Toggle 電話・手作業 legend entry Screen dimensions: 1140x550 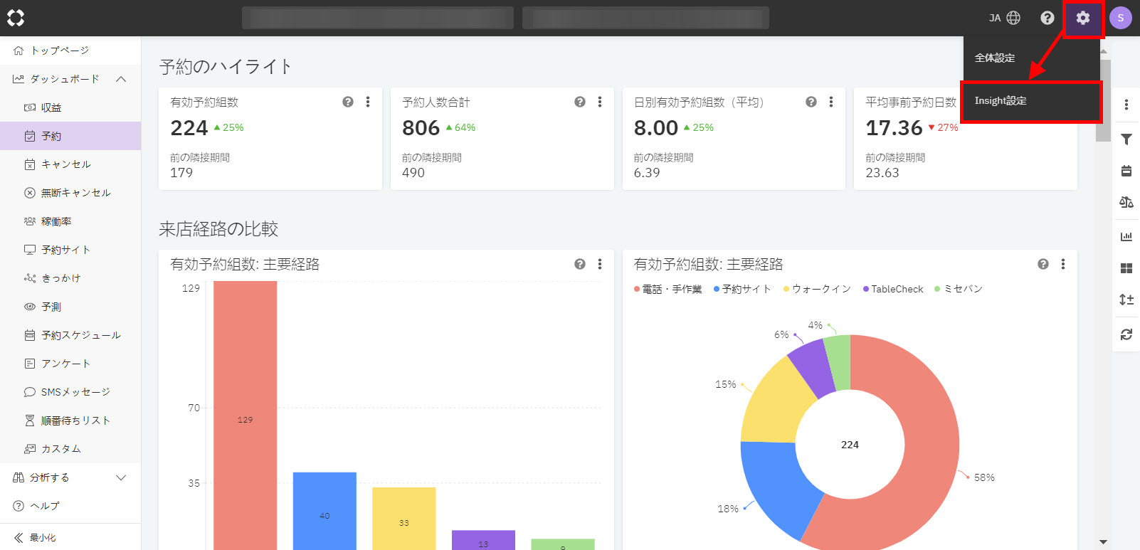[668, 289]
